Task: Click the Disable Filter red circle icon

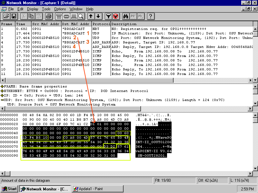Action: (x=116, y=16)
